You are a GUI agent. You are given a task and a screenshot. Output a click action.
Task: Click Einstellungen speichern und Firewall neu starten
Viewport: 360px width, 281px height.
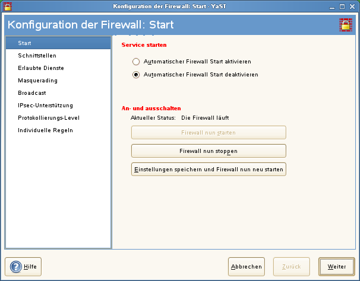pyautogui.click(x=209, y=170)
